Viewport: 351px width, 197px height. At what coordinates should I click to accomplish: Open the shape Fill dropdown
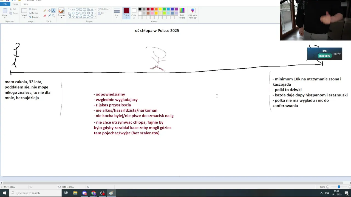[x=102, y=13]
